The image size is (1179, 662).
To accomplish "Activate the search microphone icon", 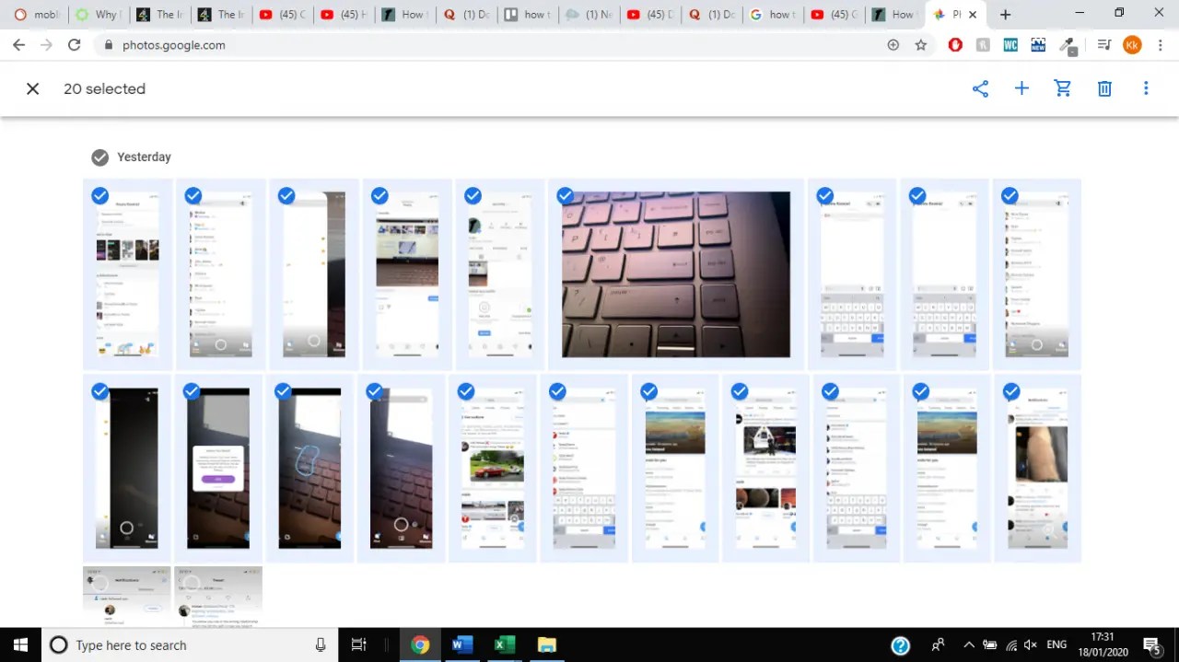I will (x=321, y=645).
